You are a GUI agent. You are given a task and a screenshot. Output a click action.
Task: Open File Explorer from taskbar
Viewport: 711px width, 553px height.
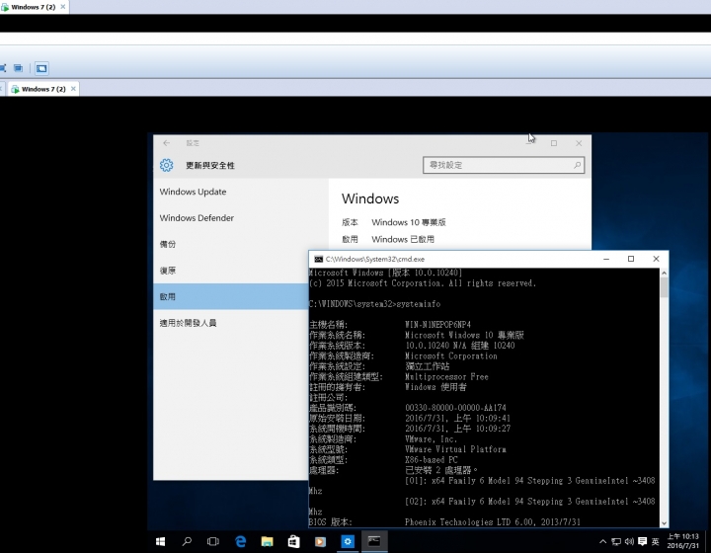[267, 542]
